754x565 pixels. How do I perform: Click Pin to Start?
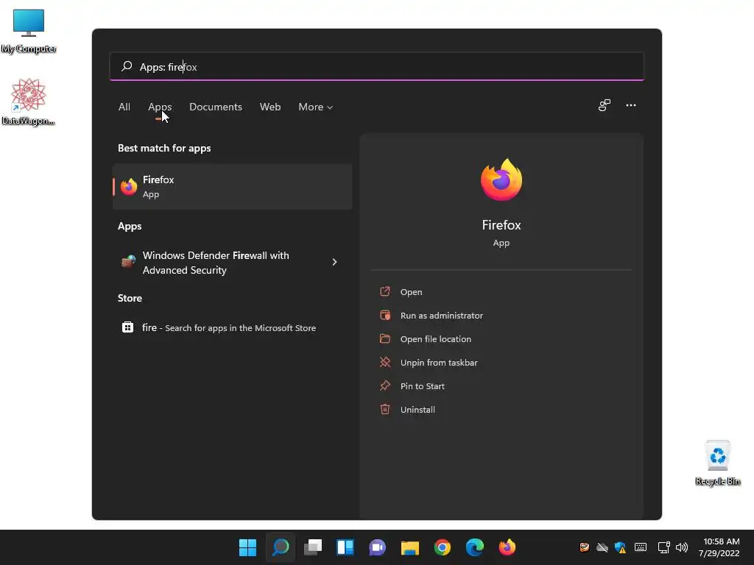[x=422, y=385]
